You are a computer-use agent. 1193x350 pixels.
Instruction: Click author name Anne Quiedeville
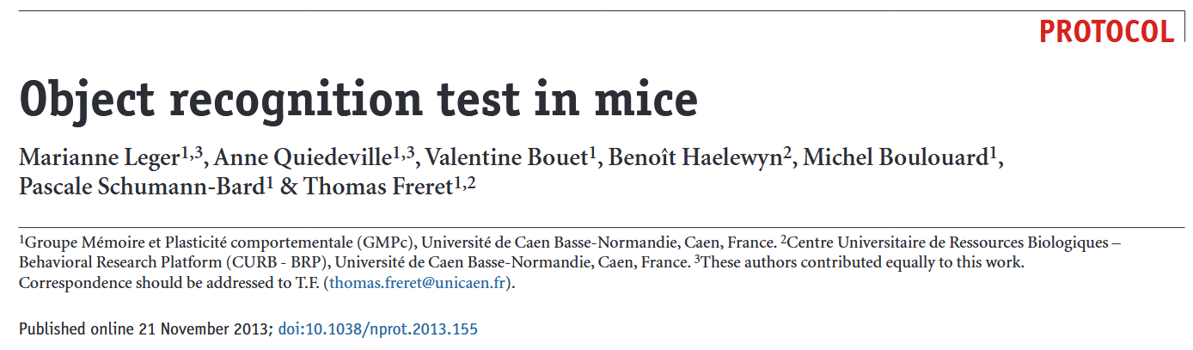pyautogui.click(x=303, y=159)
